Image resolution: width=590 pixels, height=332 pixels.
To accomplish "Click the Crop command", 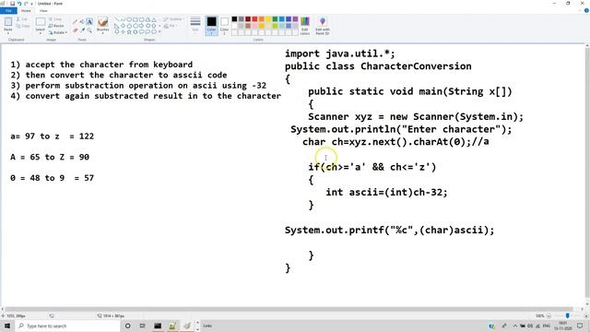I will [x=55, y=19].
